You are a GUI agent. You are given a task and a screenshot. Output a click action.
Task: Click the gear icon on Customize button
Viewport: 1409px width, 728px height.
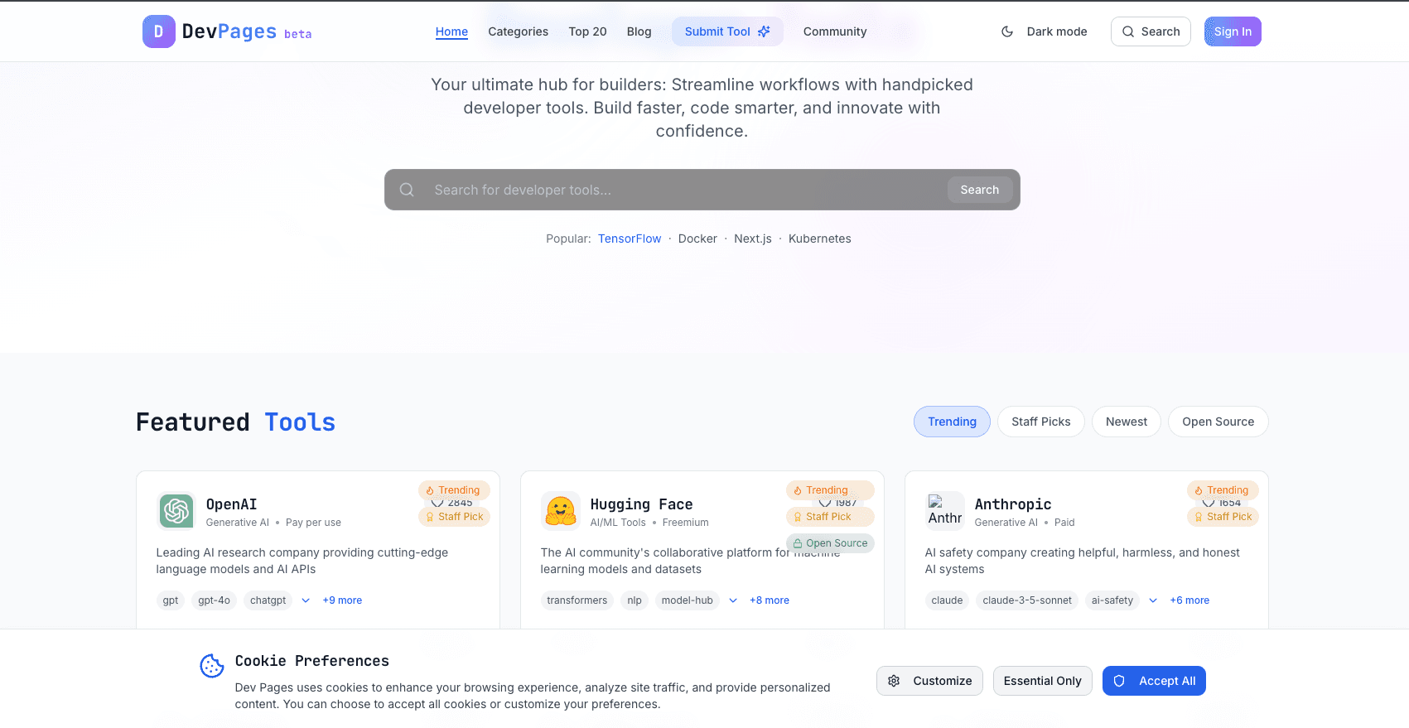click(894, 681)
